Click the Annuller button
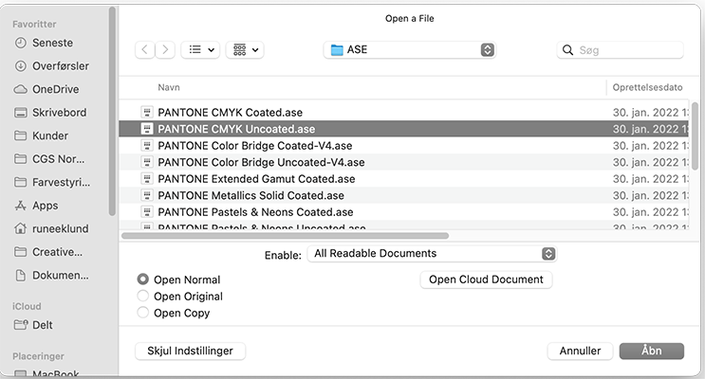This screenshot has width=705, height=379. point(580,351)
